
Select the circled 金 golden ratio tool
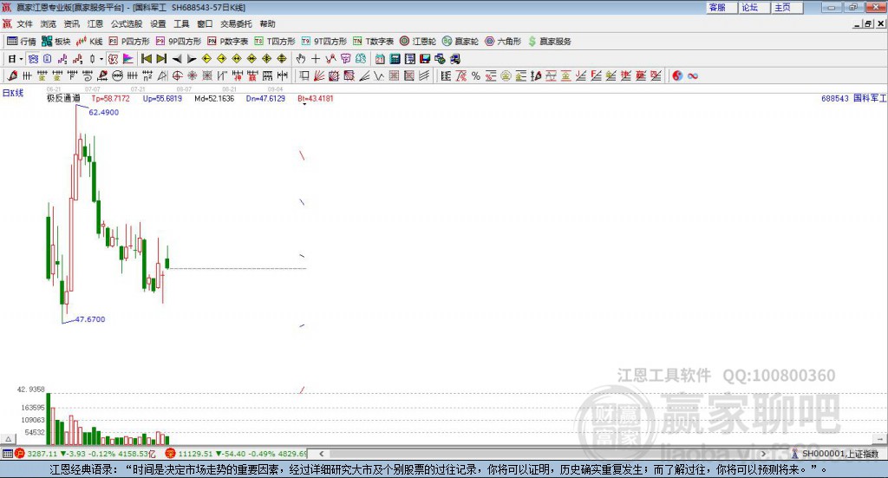pyautogui.click(x=506, y=75)
